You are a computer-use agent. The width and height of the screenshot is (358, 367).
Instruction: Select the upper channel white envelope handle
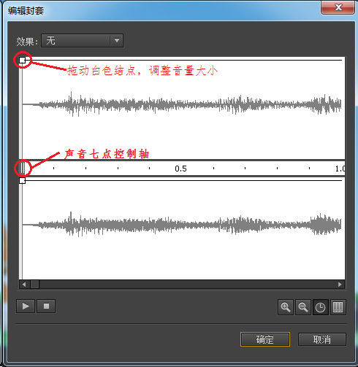[x=22, y=60]
